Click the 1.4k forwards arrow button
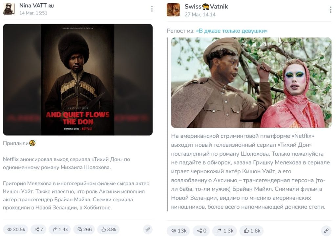This screenshot has height=240, width=336. pyautogui.click(x=60, y=229)
